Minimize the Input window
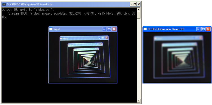 pos(104,29)
